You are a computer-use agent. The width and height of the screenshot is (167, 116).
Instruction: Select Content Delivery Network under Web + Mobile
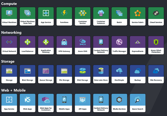click(101, 103)
